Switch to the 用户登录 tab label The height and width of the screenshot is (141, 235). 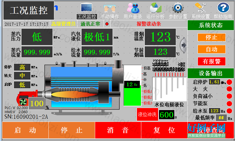133,17
